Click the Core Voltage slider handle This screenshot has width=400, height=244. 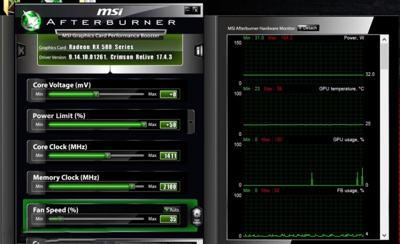coord(96,94)
